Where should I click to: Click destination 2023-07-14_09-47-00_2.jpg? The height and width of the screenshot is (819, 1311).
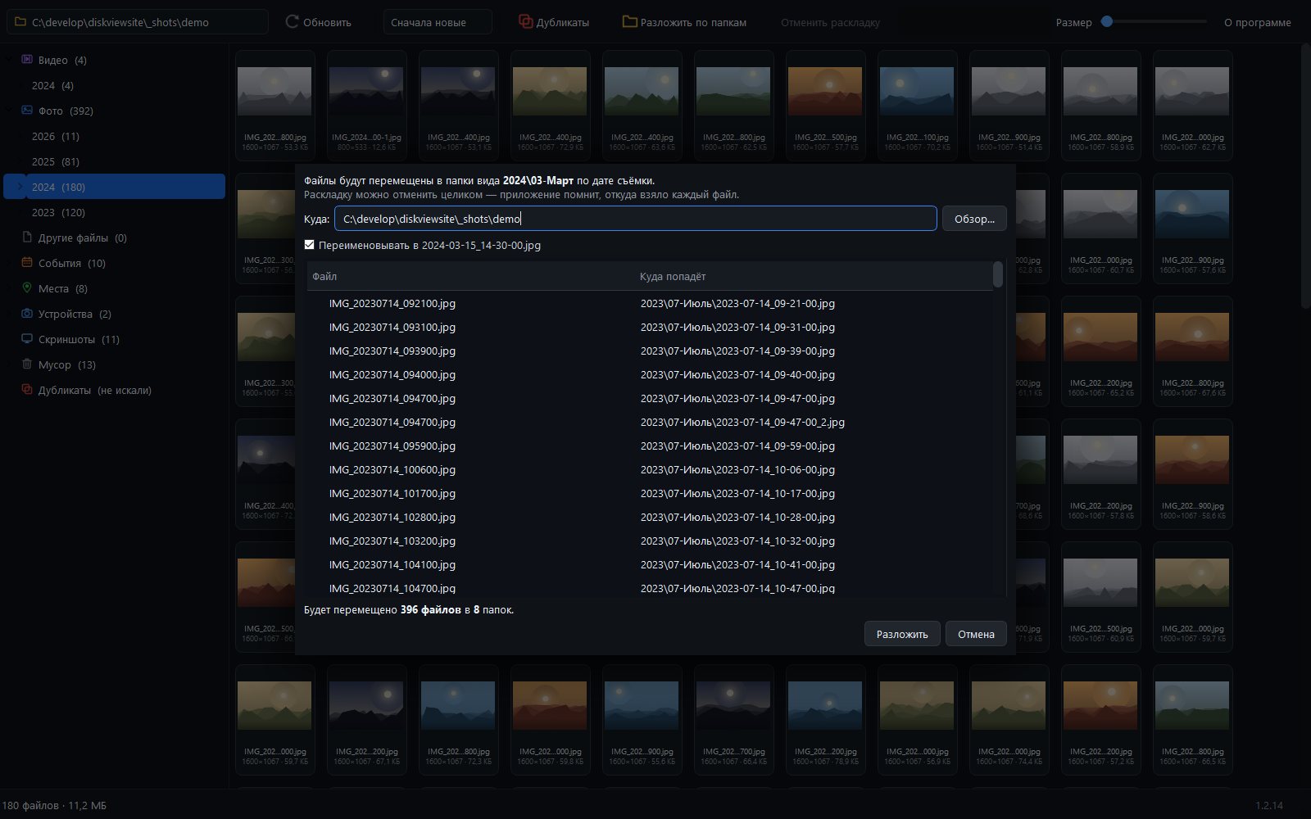tap(742, 422)
